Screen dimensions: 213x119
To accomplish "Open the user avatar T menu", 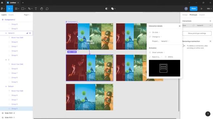I will click(x=186, y=9).
